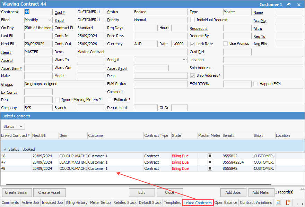Switch to the Billing History tab
305x207 pixels.
tap(77, 202)
